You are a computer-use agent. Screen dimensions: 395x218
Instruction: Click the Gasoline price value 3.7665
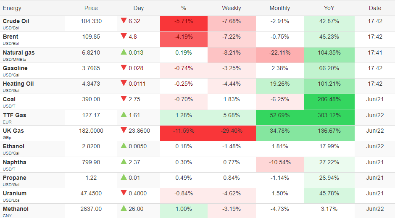tap(91, 68)
